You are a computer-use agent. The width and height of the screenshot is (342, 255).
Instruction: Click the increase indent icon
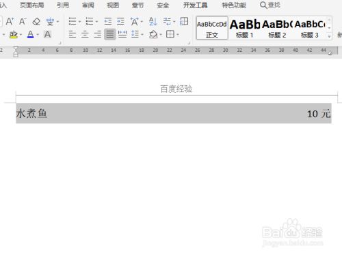pyautogui.click(x=120, y=21)
